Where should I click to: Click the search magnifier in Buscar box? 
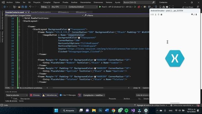click(x=153, y=2)
